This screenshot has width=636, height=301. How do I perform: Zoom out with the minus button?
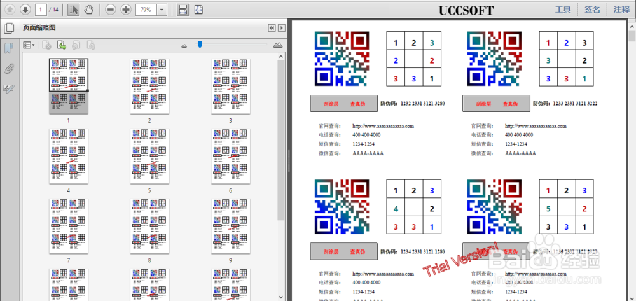(110, 10)
